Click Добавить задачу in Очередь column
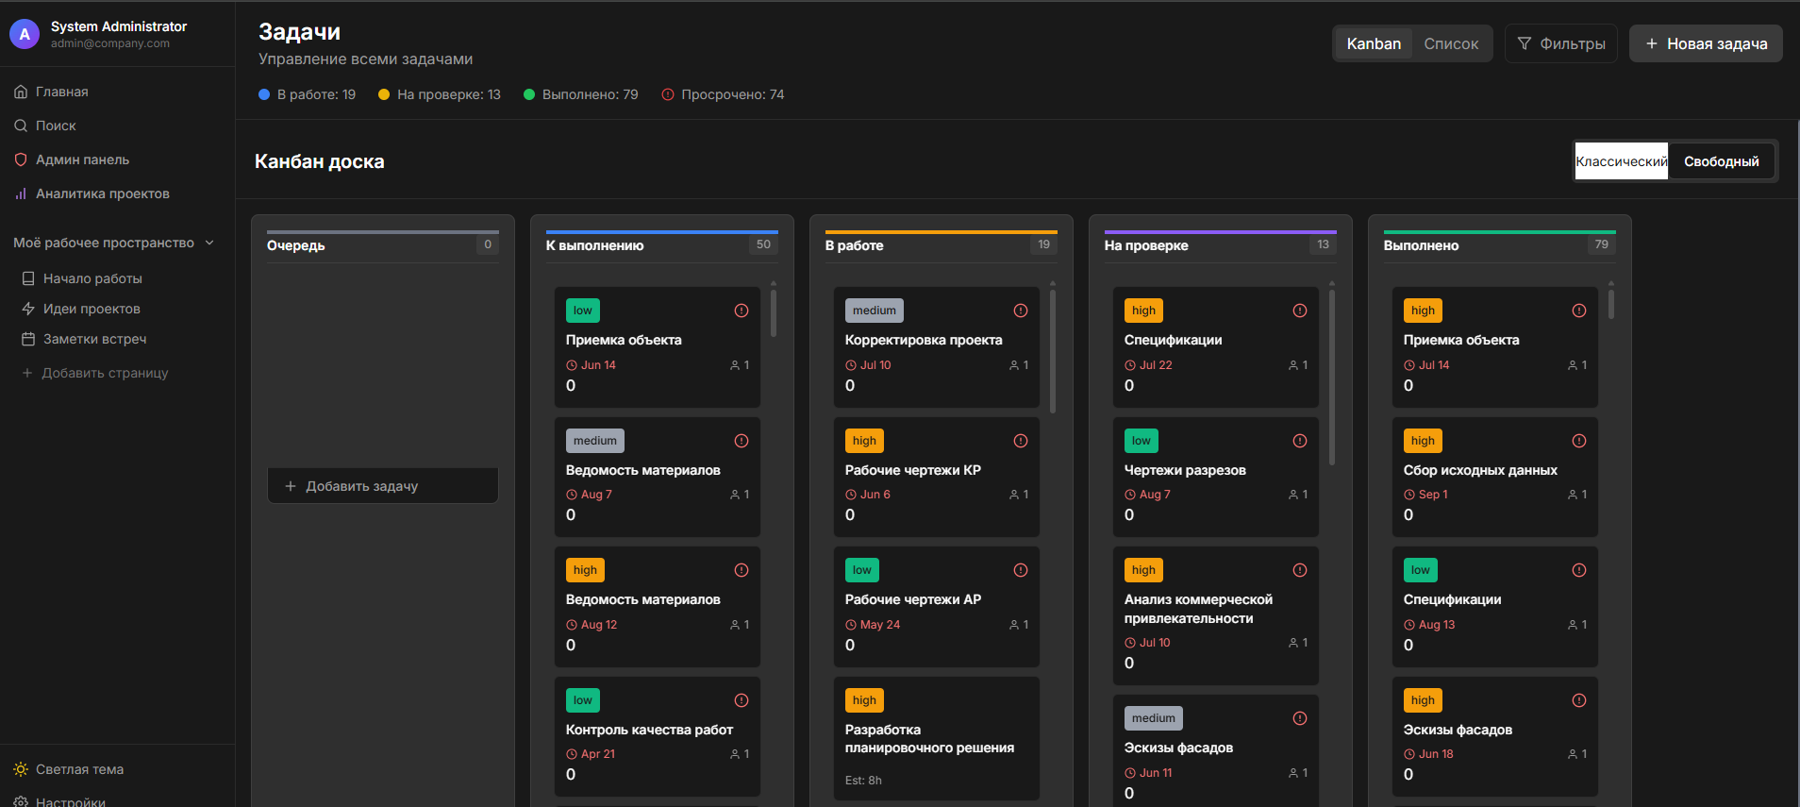Image resolution: width=1800 pixels, height=807 pixels. (383, 486)
